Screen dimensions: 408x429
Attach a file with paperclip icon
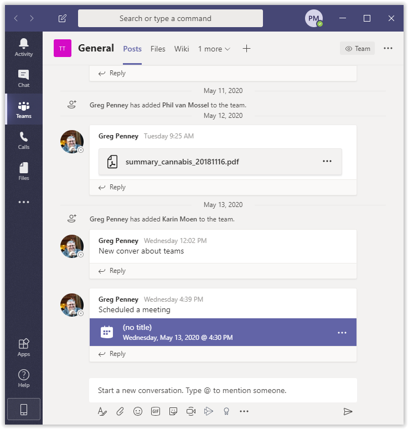(x=120, y=411)
